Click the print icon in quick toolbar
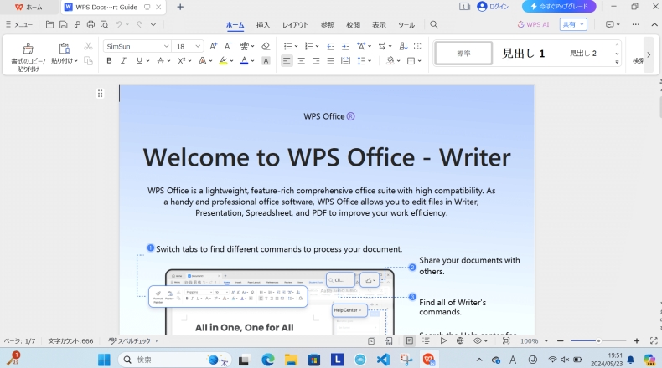Image resolution: width=662 pixels, height=368 pixels. (91, 25)
